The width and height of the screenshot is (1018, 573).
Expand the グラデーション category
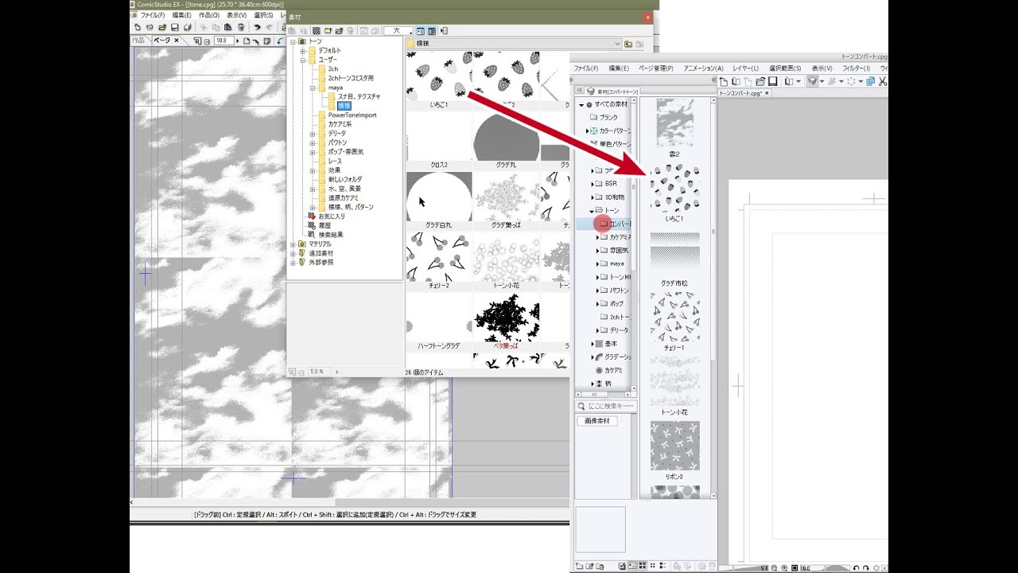(x=593, y=357)
